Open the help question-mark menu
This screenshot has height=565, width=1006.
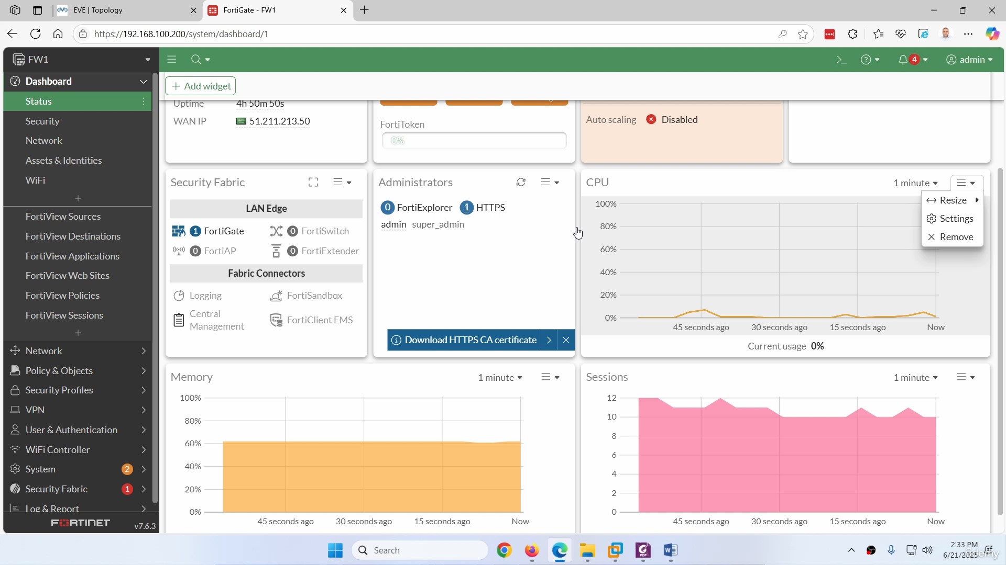coord(870,60)
